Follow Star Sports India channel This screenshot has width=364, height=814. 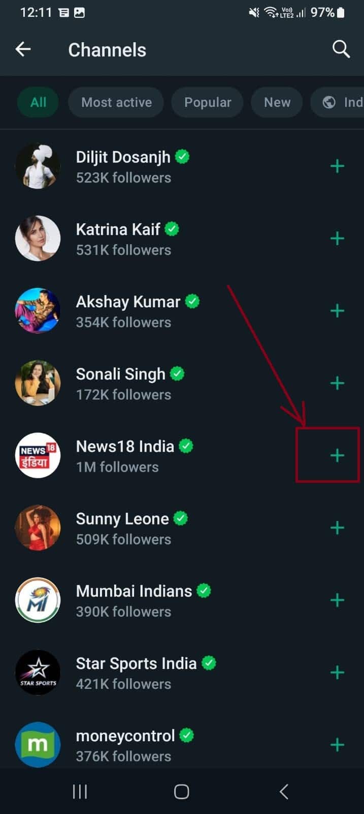(337, 672)
